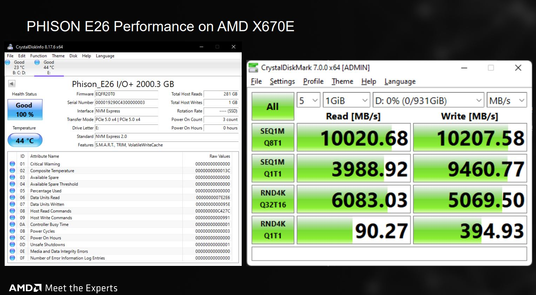Select the B: C: D: disk status icon
The width and height of the screenshot is (536, 295).
click(x=7, y=62)
